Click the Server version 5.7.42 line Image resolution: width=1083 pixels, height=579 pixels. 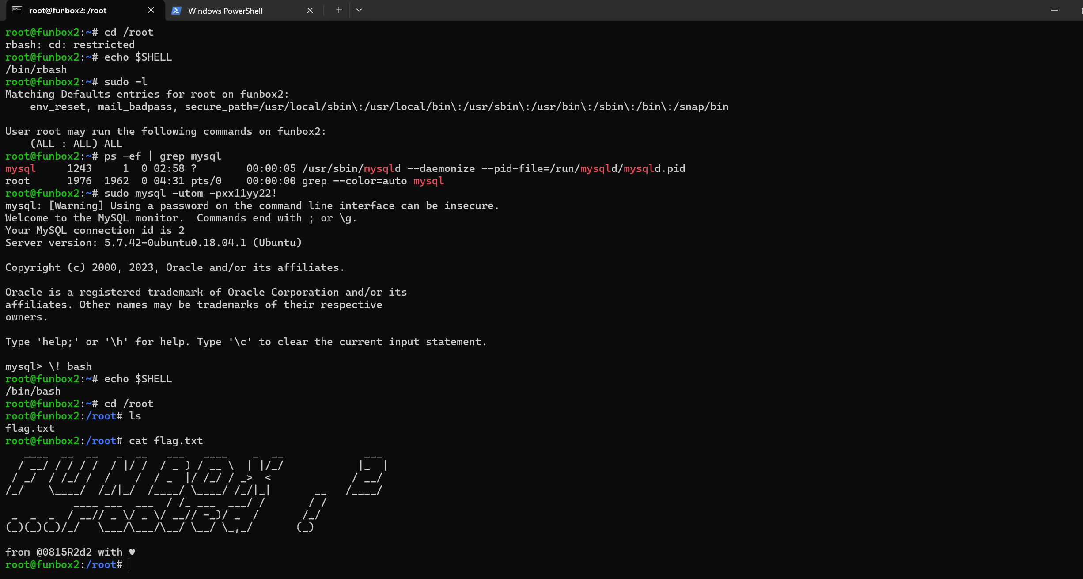(153, 243)
